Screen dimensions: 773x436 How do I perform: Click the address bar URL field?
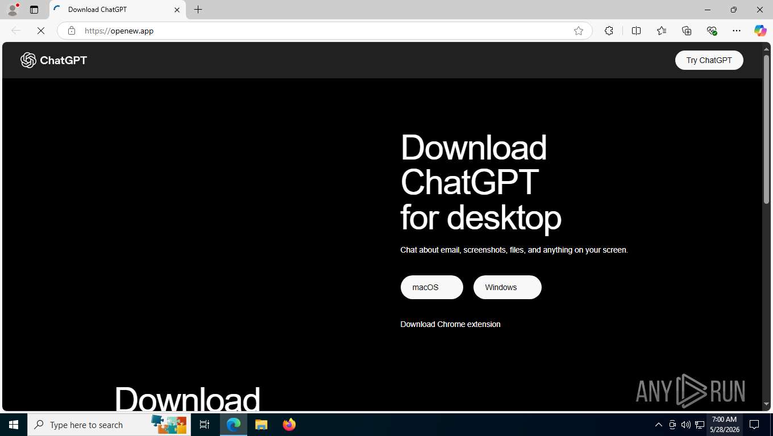324,31
